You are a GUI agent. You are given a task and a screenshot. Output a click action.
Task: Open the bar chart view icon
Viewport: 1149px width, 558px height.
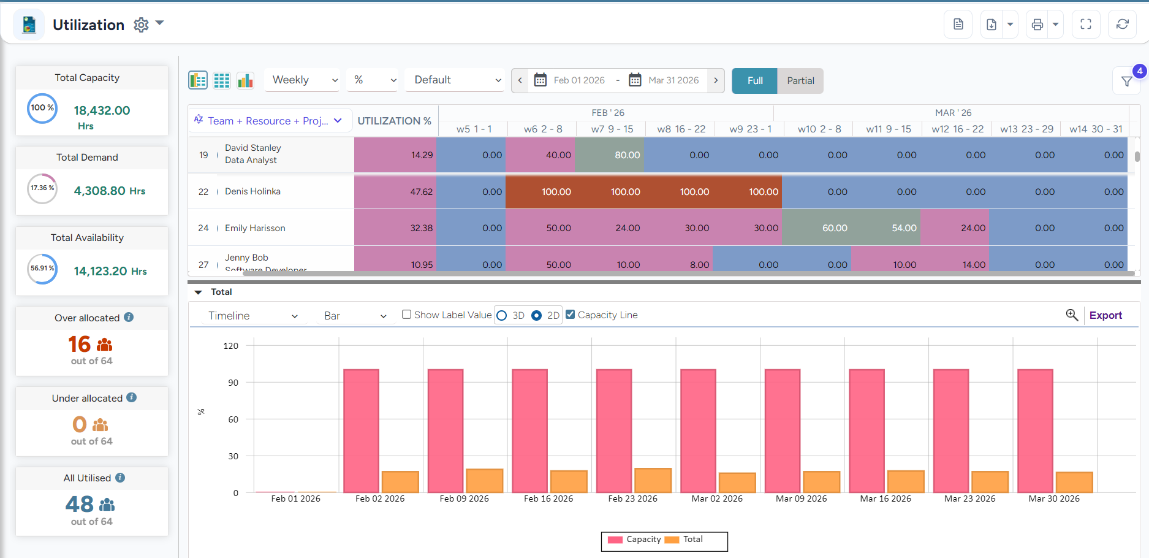pyautogui.click(x=245, y=80)
